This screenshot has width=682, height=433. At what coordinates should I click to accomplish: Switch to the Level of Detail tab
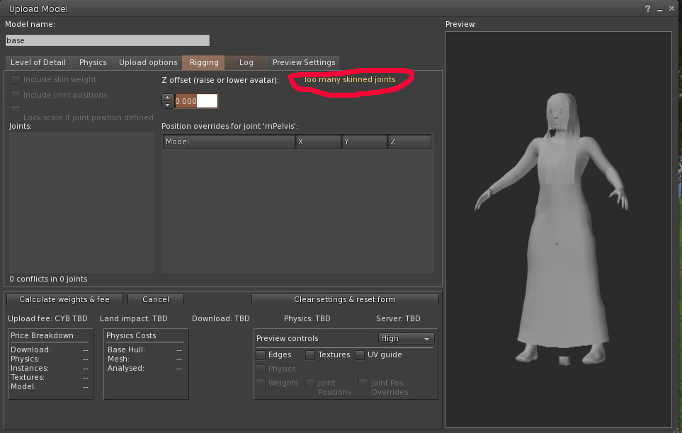[x=38, y=62]
